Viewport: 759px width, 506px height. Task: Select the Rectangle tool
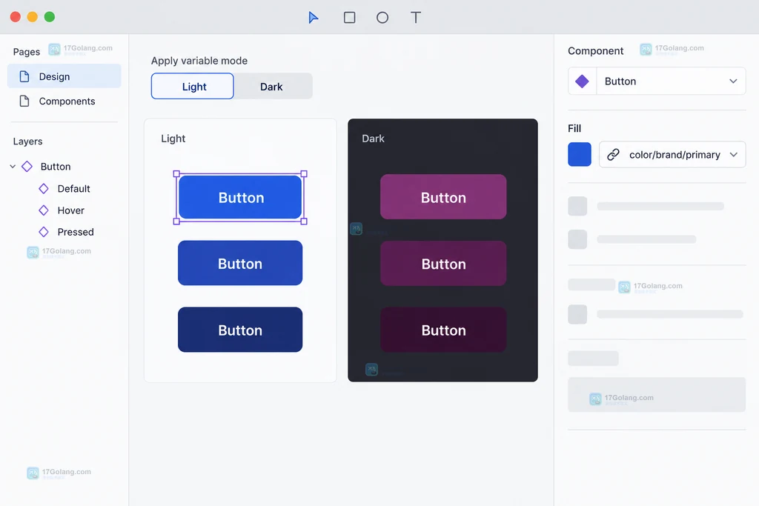pos(350,18)
